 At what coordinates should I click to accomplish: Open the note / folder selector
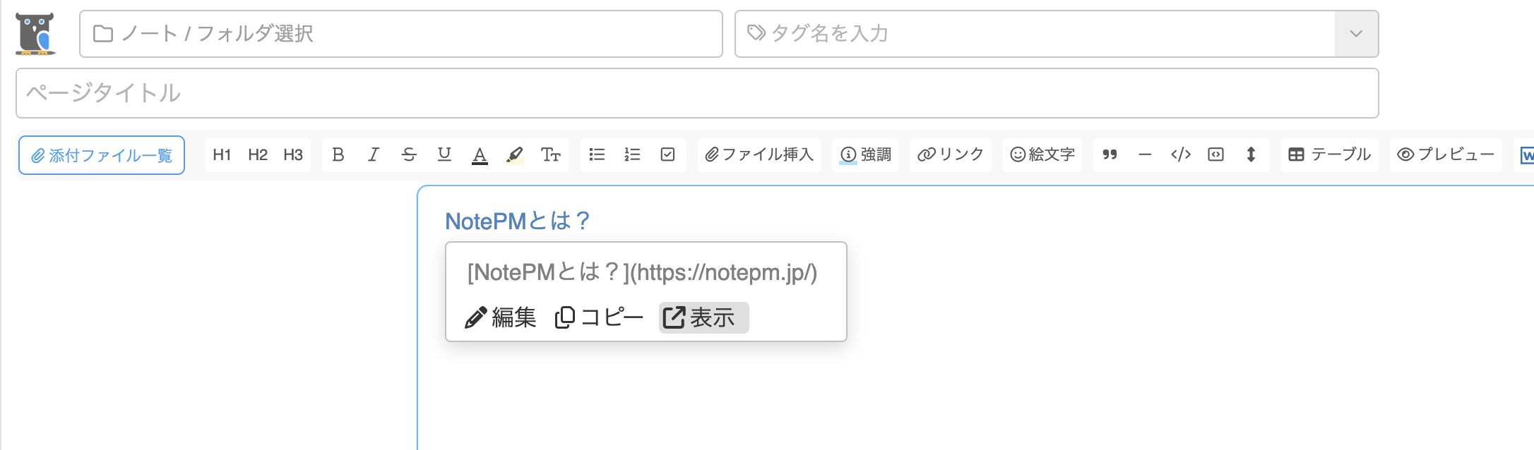point(400,34)
